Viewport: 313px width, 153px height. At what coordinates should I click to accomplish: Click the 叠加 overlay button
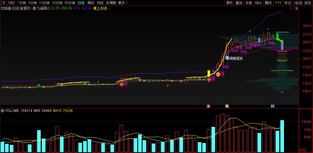click(239, 3)
